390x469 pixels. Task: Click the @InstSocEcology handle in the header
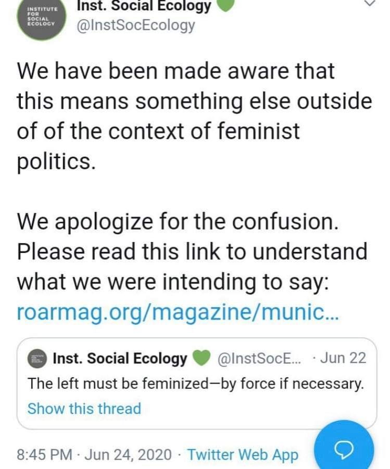(135, 26)
